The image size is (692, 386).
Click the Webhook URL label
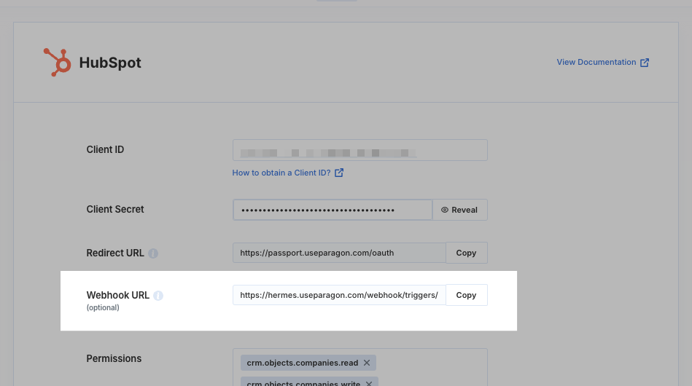point(118,295)
